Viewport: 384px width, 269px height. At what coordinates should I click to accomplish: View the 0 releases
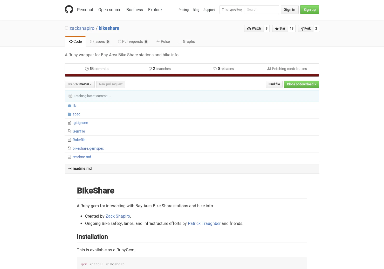[x=224, y=69]
